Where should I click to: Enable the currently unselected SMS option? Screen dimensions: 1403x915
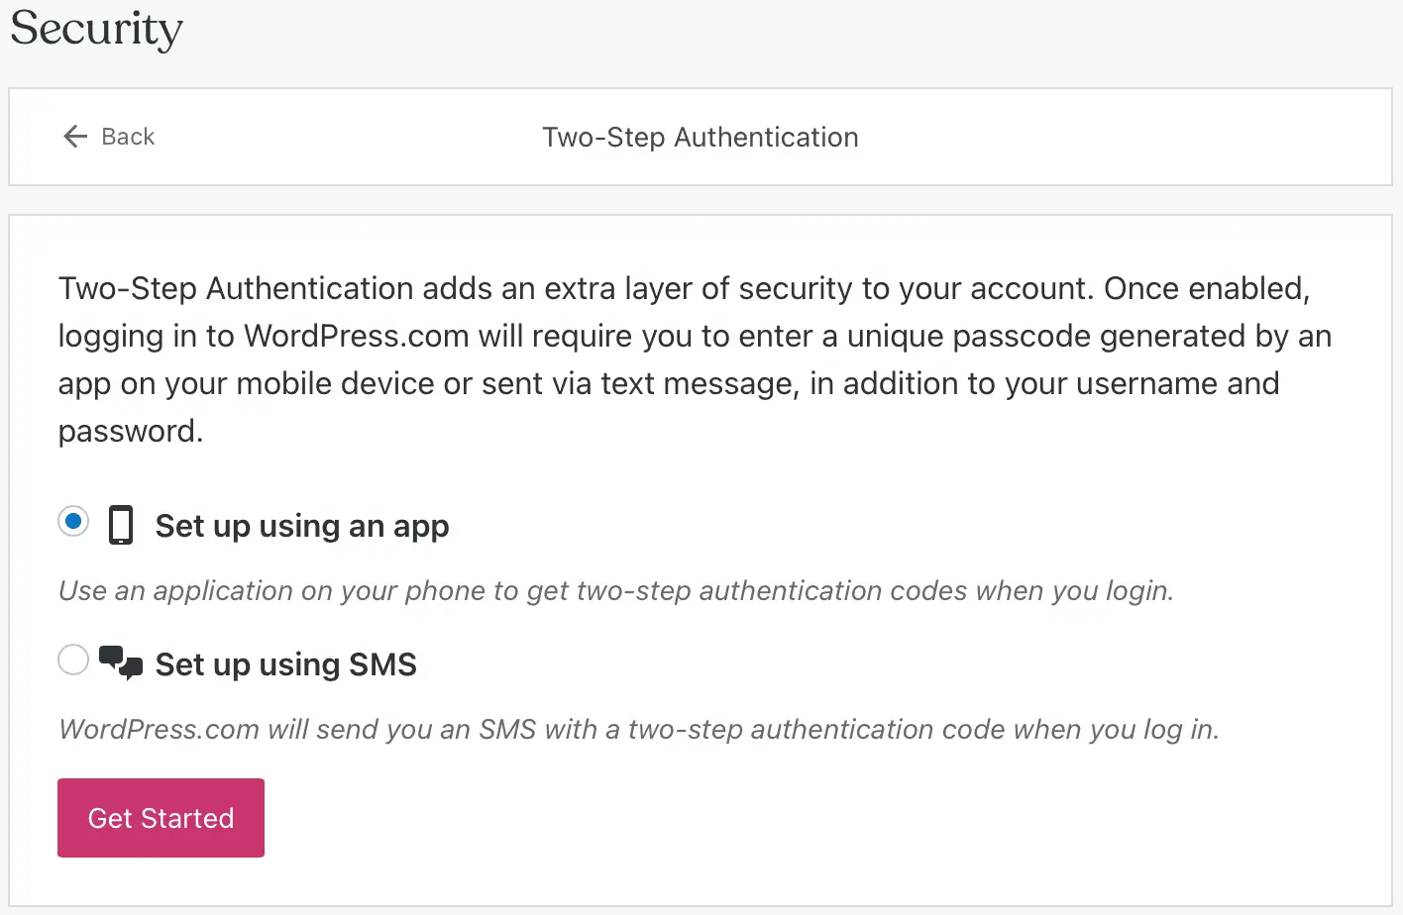pos(72,660)
